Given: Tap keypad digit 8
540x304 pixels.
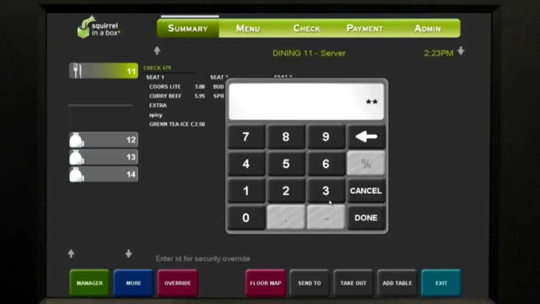Looking at the screenshot, I should [286, 137].
